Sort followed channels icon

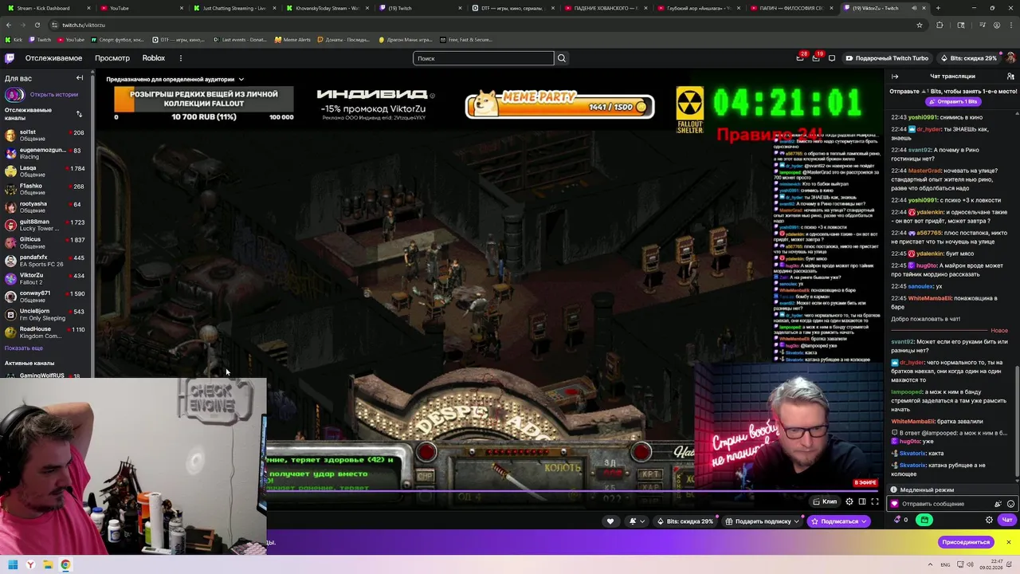click(79, 114)
